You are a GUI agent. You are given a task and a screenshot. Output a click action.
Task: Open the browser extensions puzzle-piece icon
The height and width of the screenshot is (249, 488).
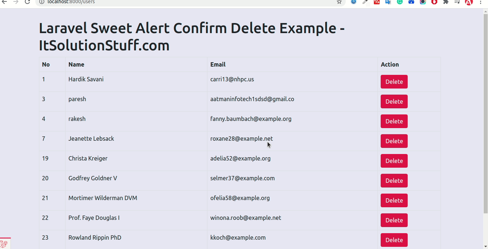(446, 2)
